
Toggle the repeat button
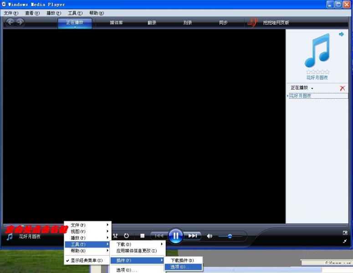127,236
